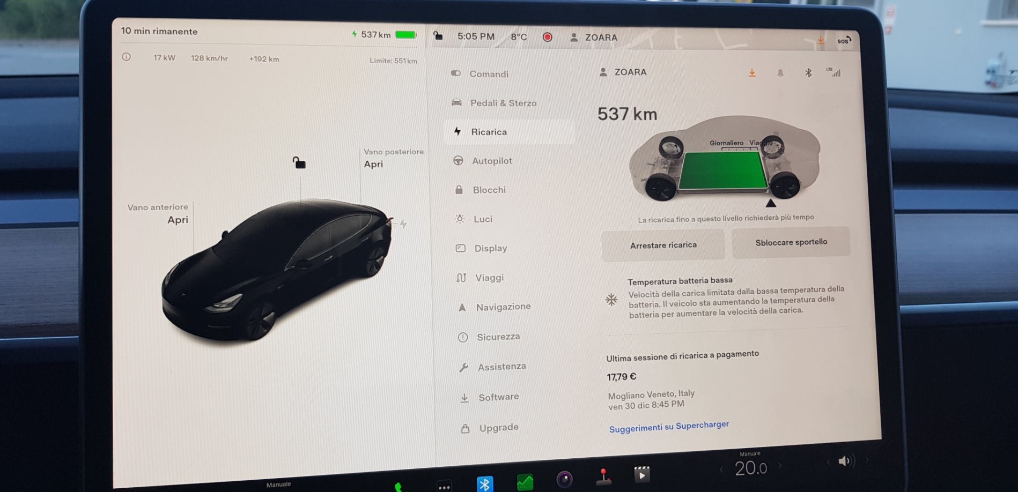The height and width of the screenshot is (492, 1018).
Task: Tap the black Model 3 car image
Action: pos(277,270)
